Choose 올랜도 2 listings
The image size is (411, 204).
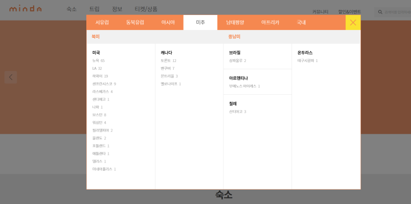pos(99,138)
